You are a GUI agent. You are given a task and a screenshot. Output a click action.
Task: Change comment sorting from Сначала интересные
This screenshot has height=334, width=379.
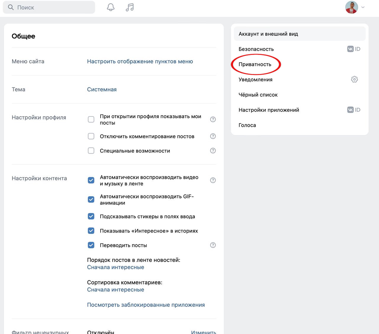(115, 289)
